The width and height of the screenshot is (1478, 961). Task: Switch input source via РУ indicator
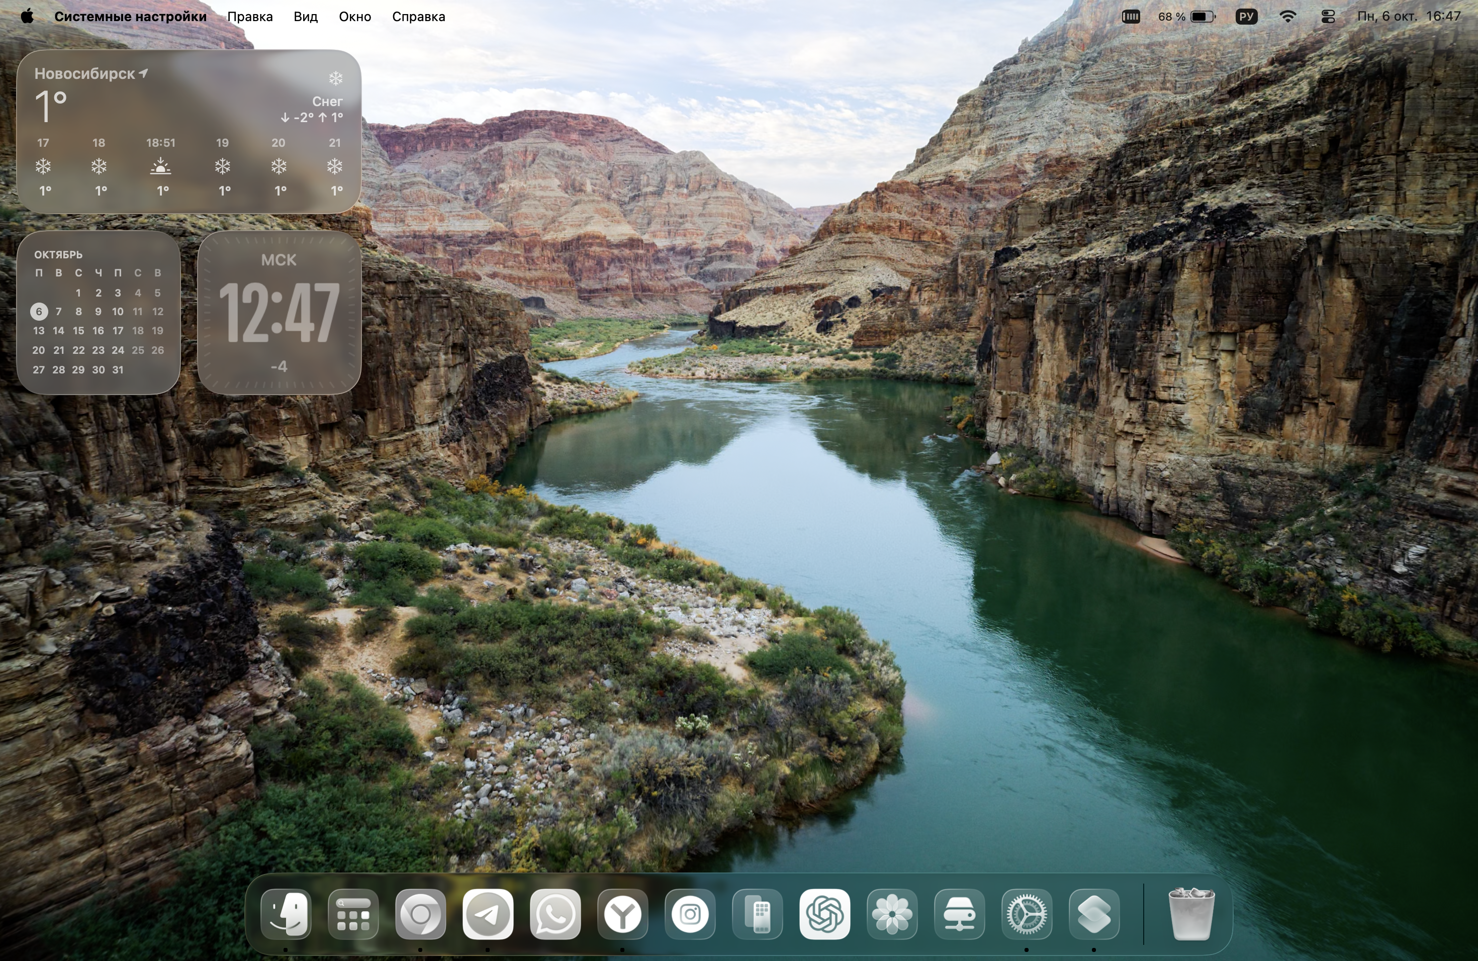(x=1246, y=17)
